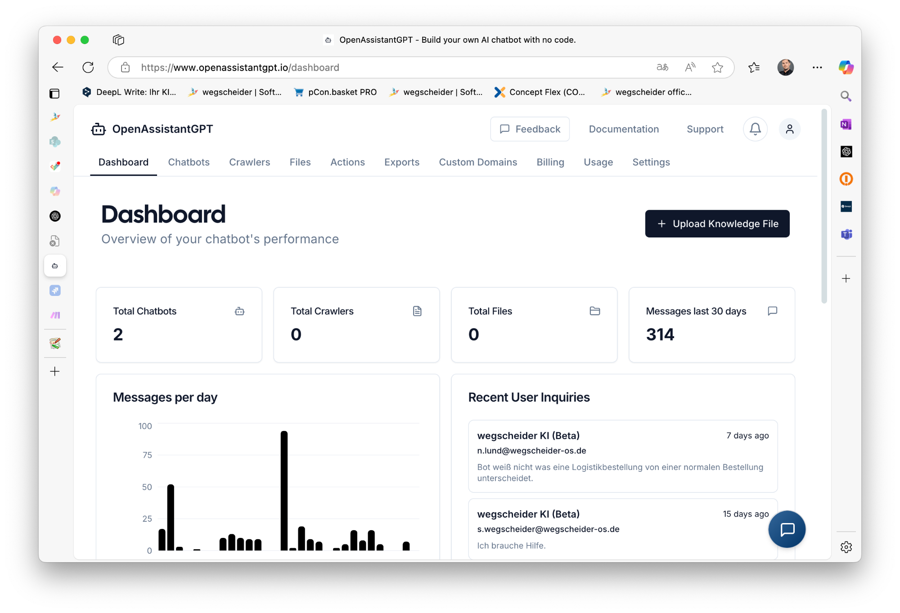The width and height of the screenshot is (900, 613).
Task: Click the Total Files folder icon
Action: pos(594,311)
